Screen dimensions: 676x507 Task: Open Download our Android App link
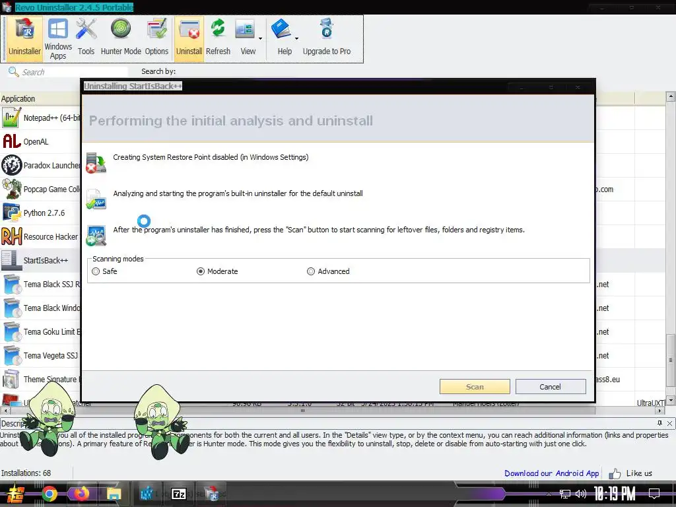551,473
